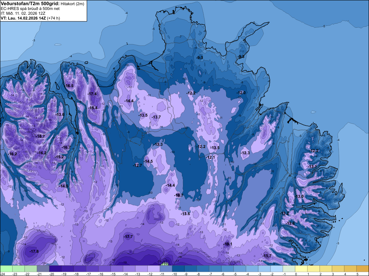Click the '-14' legend scale label

coord(126,274)
